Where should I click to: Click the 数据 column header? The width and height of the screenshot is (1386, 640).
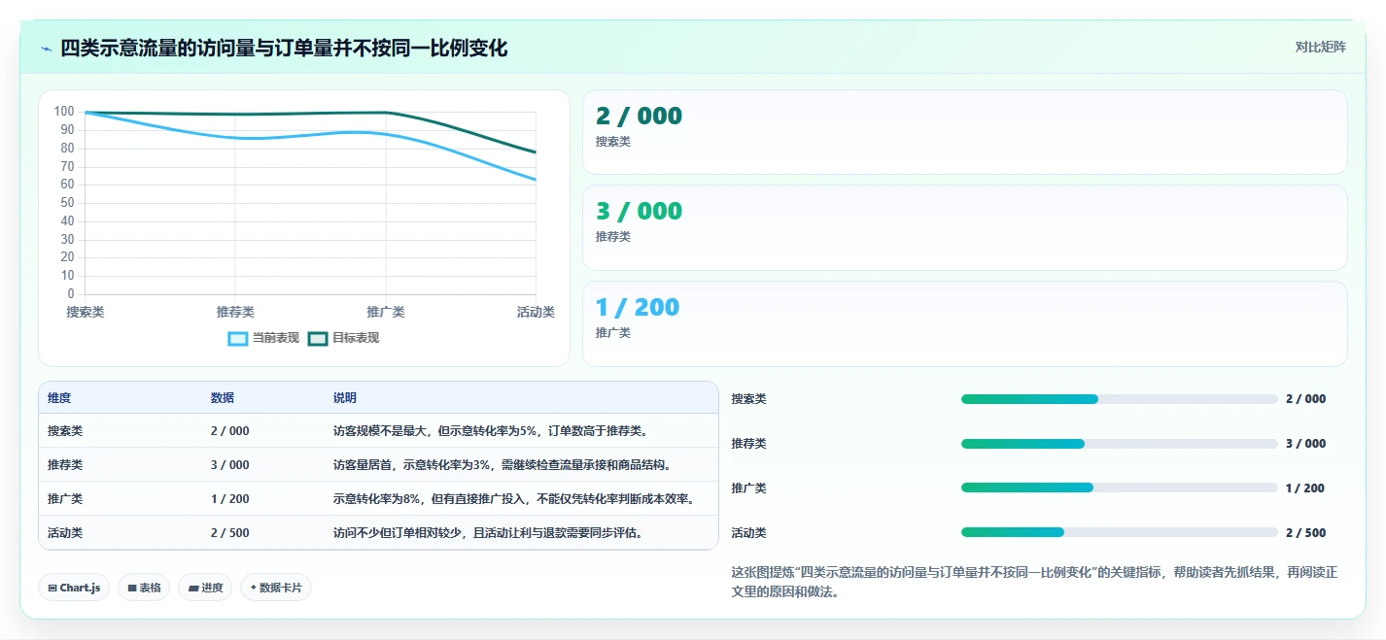[222, 398]
